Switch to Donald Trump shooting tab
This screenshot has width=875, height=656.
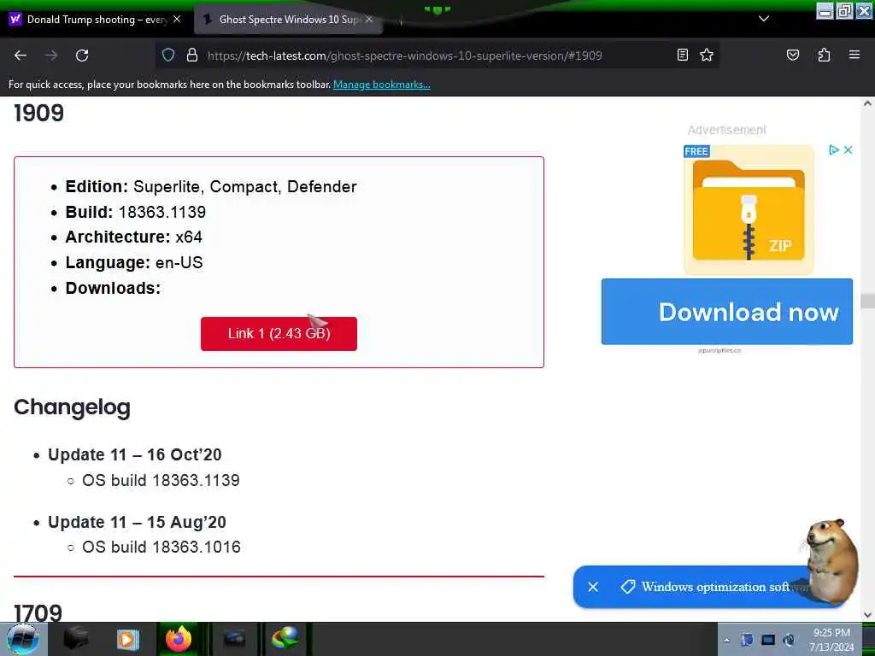coord(96,20)
